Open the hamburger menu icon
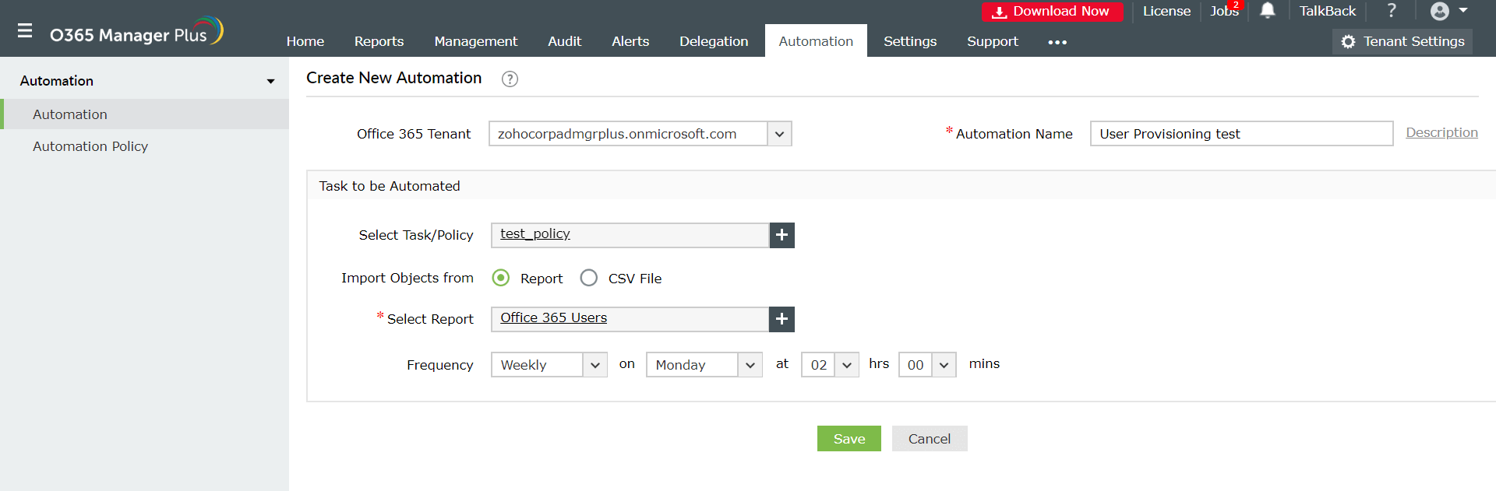 [25, 31]
